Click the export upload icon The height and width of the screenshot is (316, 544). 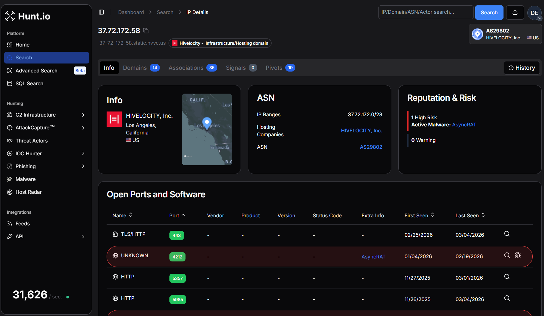click(x=515, y=13)
